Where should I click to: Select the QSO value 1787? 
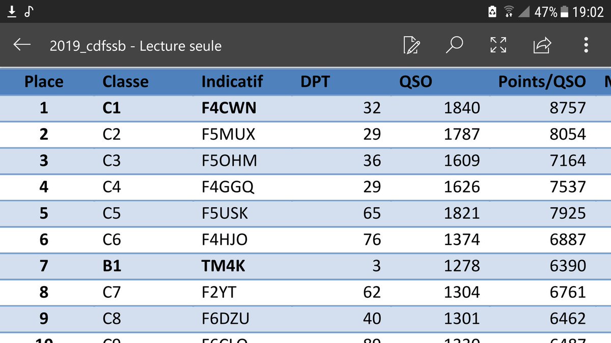[x=462, y=134]
